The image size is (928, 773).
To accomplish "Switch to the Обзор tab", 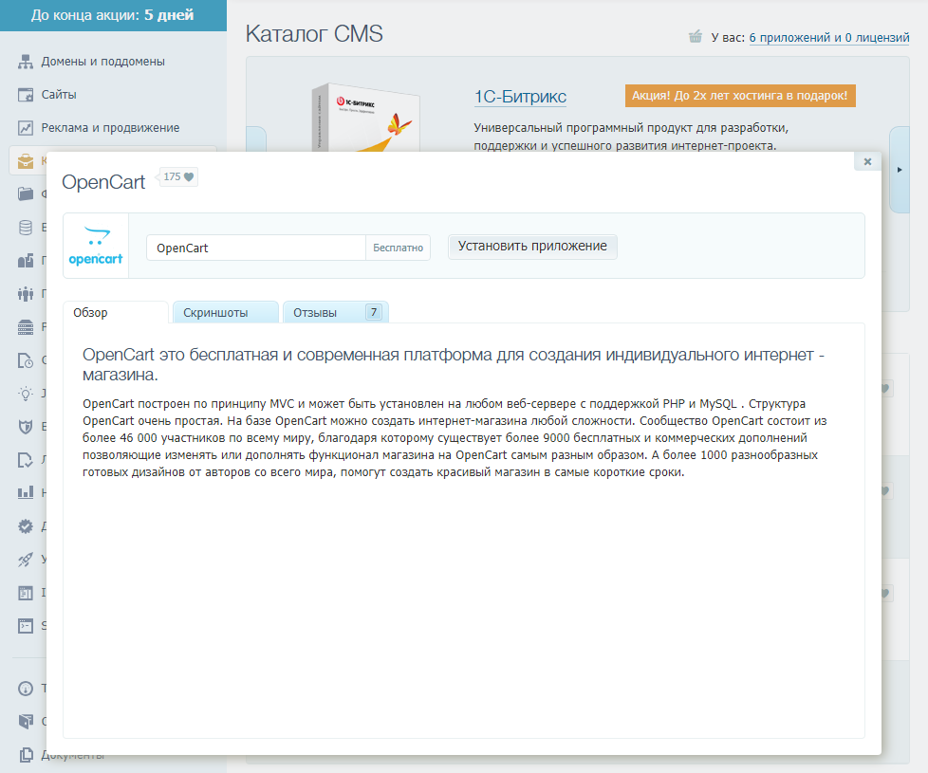I will 116,312.
